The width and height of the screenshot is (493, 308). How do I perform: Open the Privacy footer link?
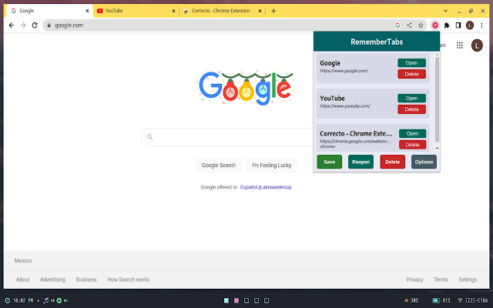414,280
